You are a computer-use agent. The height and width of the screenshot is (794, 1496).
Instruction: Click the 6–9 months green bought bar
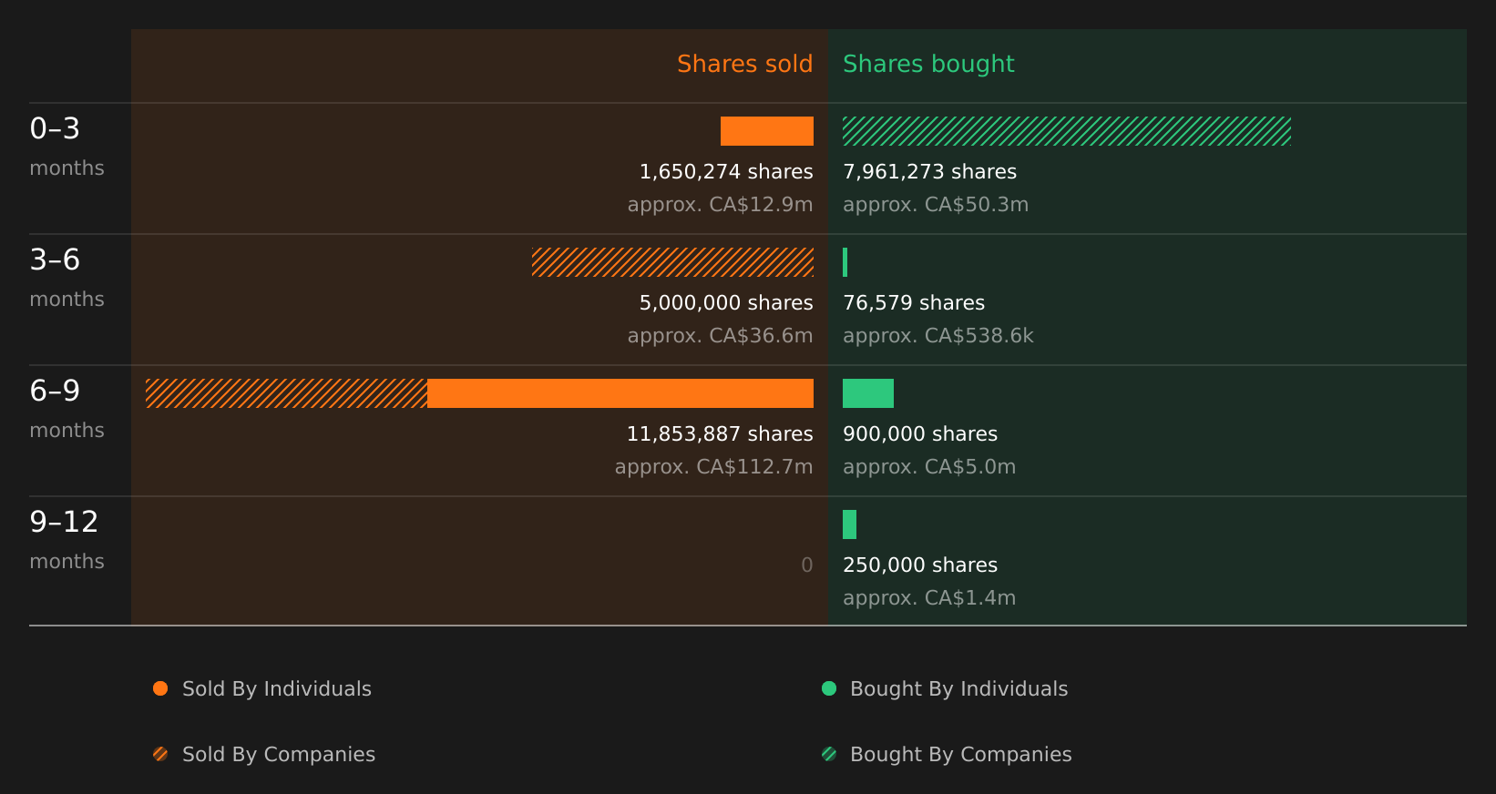[x=868, y=393]
